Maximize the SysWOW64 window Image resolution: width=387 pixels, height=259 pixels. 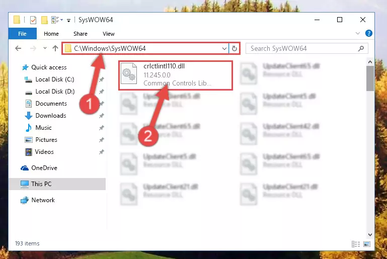coord(340,20)
